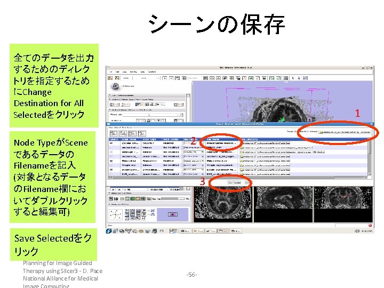Collapse the Manipulate Slice Views expander
The height and width of the screenshot is (288, 384).
pos(110,193)
